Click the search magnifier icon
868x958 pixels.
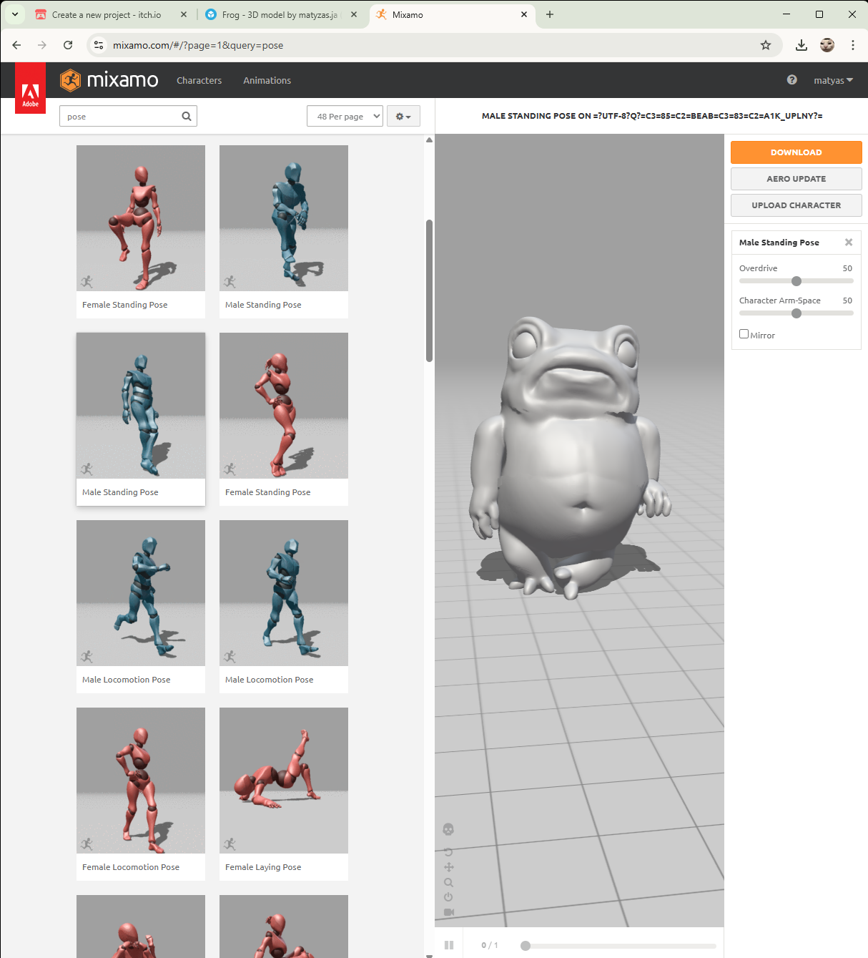[x=187, y=116]
